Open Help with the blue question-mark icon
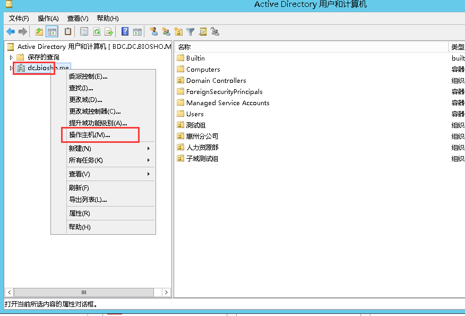 (125, 31)
